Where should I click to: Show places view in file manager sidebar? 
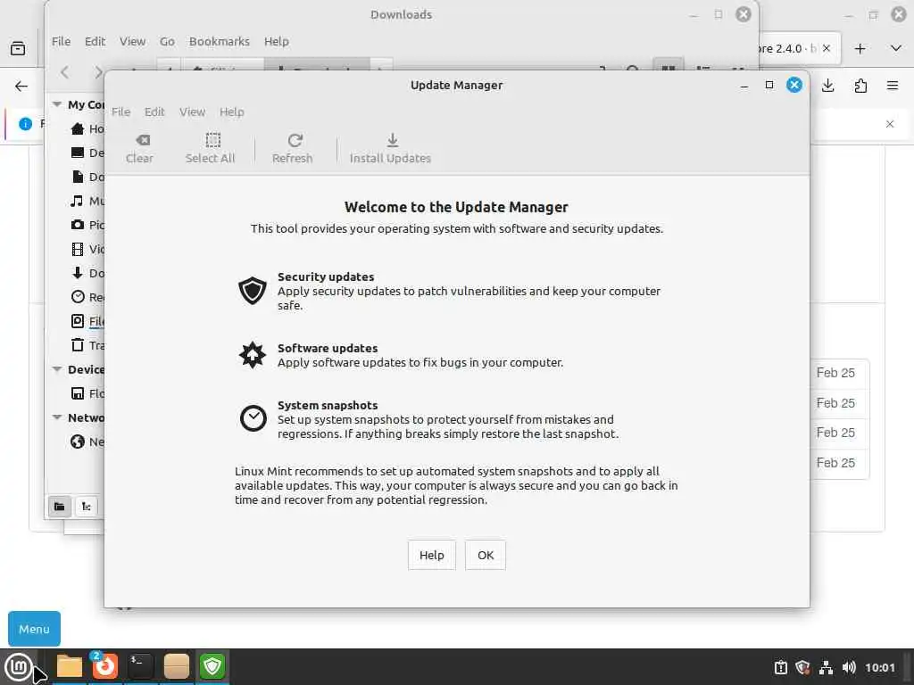pos(60,507)
